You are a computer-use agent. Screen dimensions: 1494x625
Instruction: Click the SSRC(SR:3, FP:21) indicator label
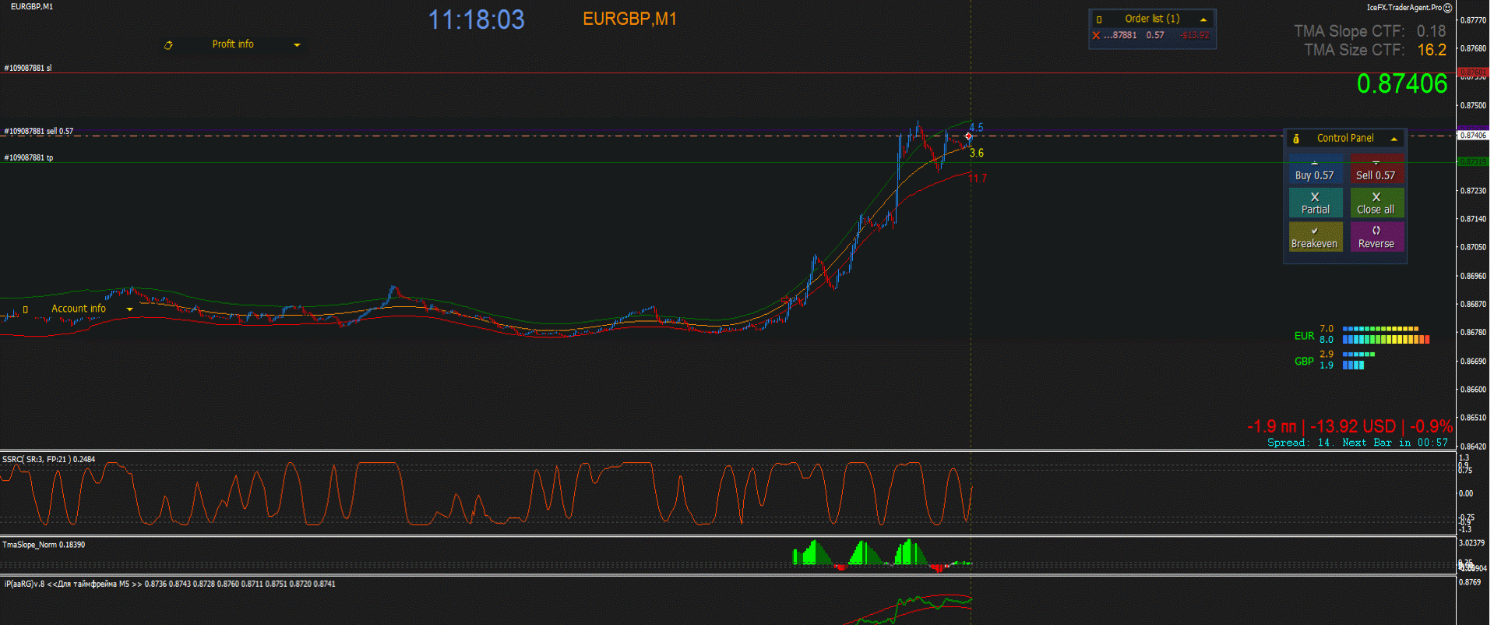coord(48,460)
